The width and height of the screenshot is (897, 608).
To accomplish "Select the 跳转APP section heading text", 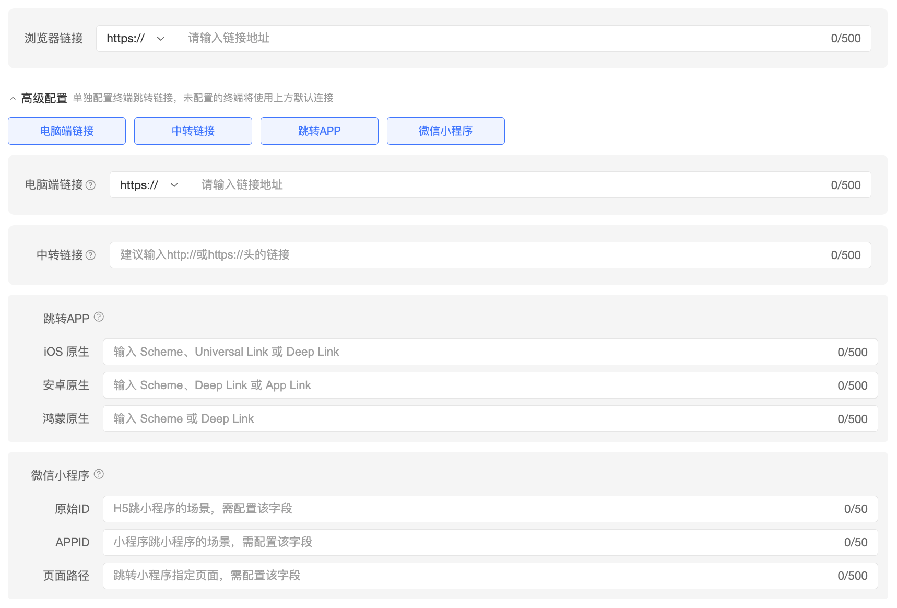I will (x=66, y=319).
